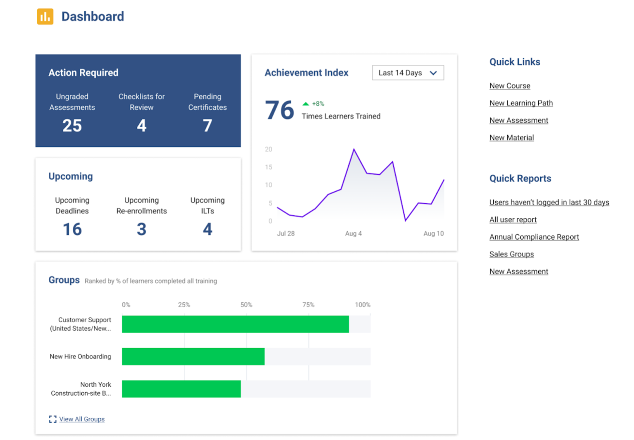Open Users haven't logged in report
The image size is (634, 440).
[549, 202]
